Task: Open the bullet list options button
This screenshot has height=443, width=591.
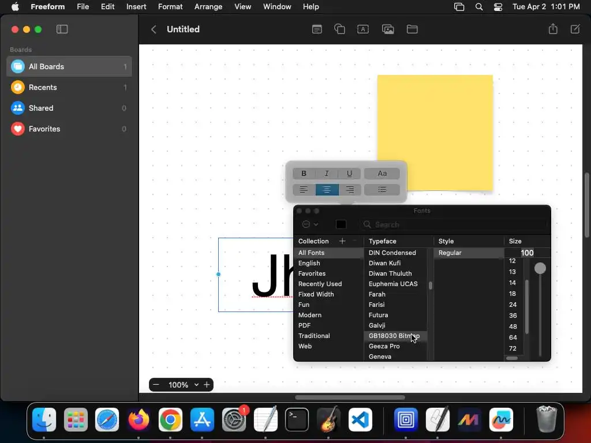Action: (x=382, y=189)
